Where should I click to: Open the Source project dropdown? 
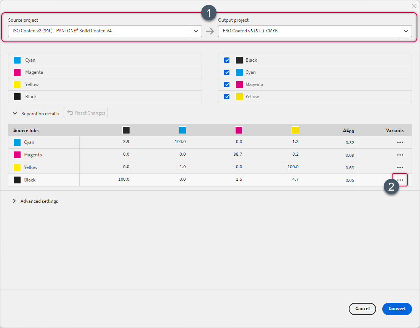pos(196,31)
